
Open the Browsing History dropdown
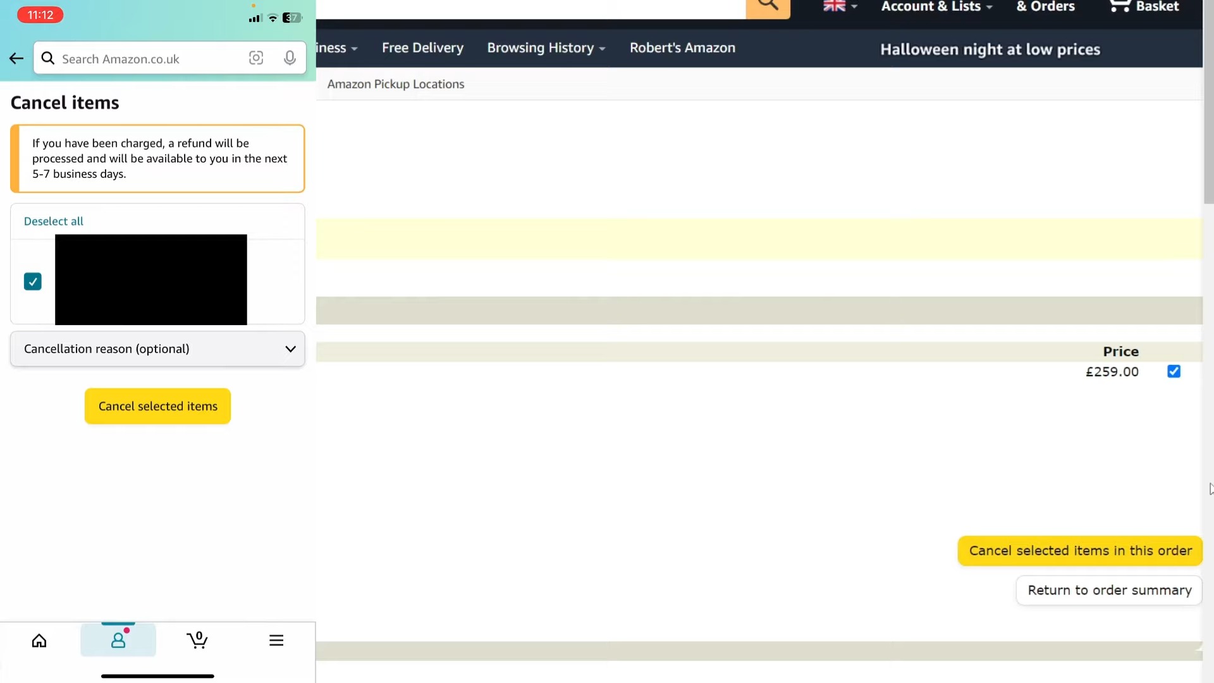546,48
